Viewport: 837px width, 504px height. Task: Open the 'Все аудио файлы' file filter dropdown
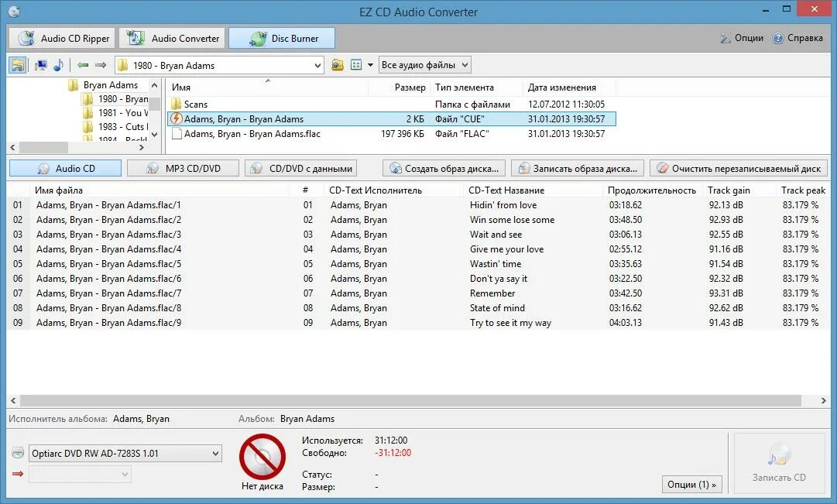(x=425, y=65)
